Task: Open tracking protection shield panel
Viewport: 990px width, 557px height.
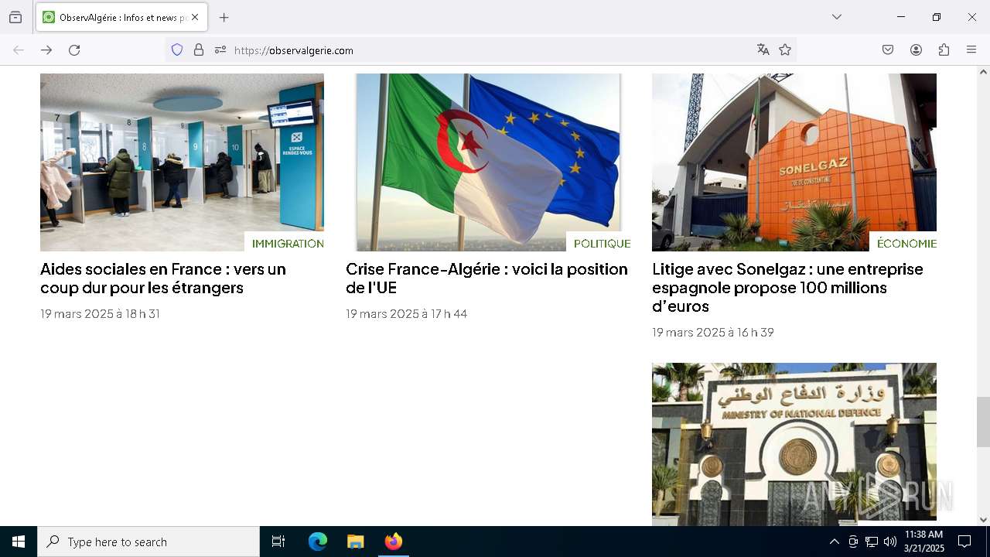Action: [x=177, y=50]
